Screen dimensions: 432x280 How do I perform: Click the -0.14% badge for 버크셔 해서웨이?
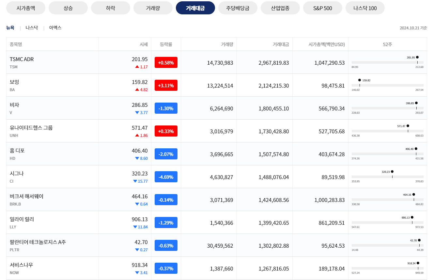pos(166,200)
